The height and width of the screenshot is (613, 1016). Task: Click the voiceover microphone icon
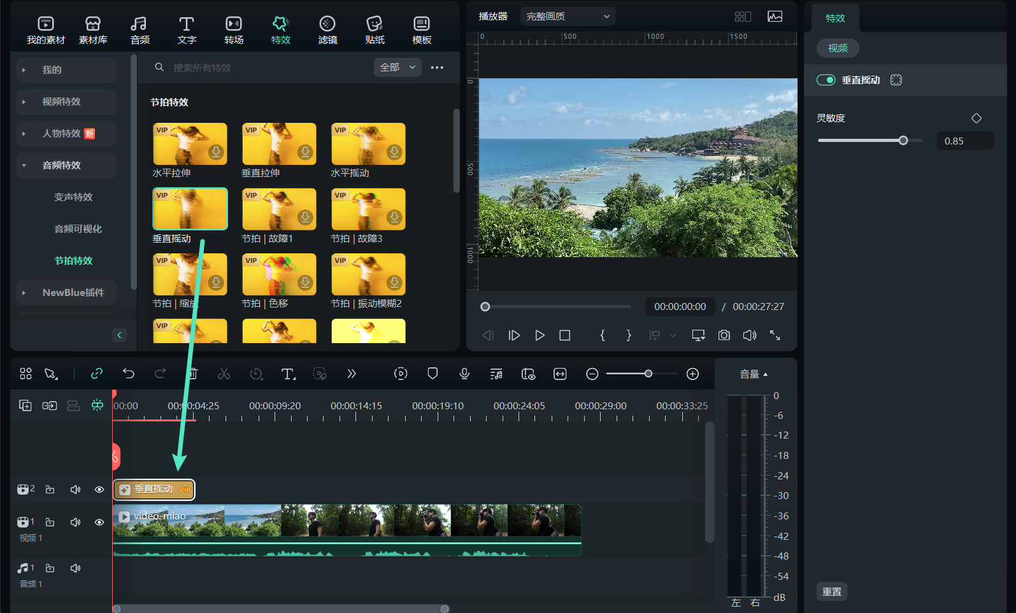pos(464,374)
